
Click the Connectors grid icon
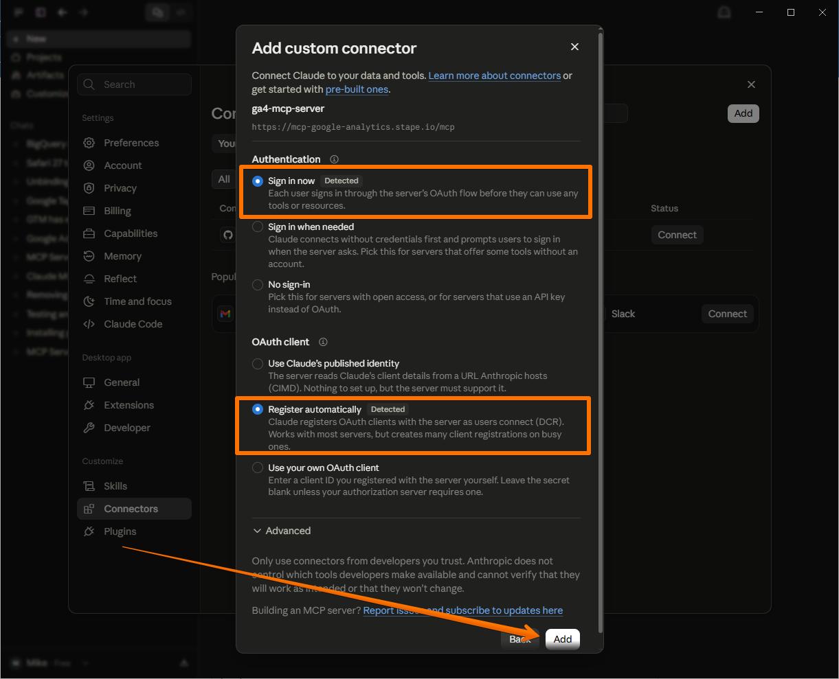click(89, 509)
